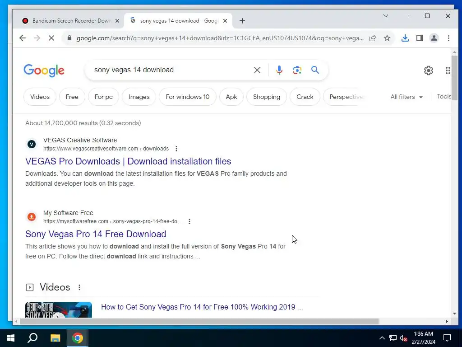
Task: Apply the Free filter chip
Action: point(72,97)
